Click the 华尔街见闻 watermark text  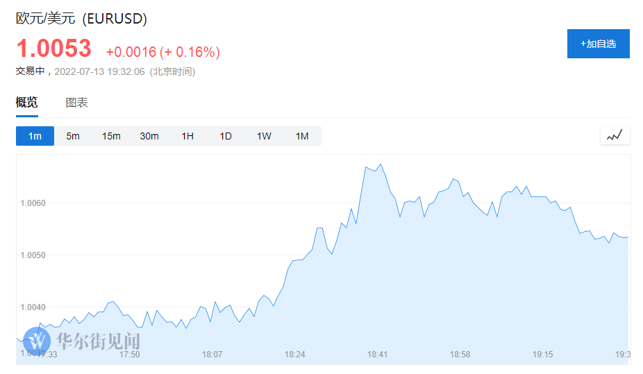(x=99, y=341)
